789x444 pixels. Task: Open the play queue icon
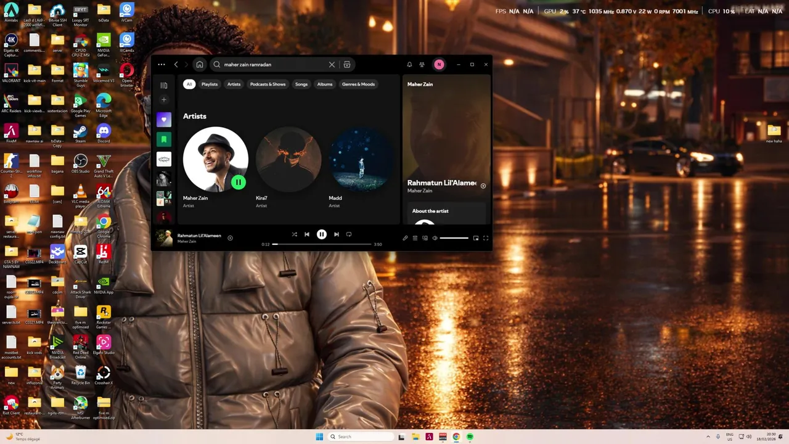415,238
